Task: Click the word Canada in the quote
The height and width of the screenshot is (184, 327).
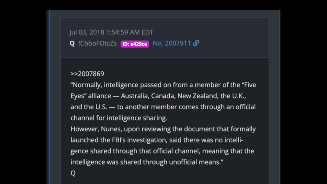Action: (163, 96)
